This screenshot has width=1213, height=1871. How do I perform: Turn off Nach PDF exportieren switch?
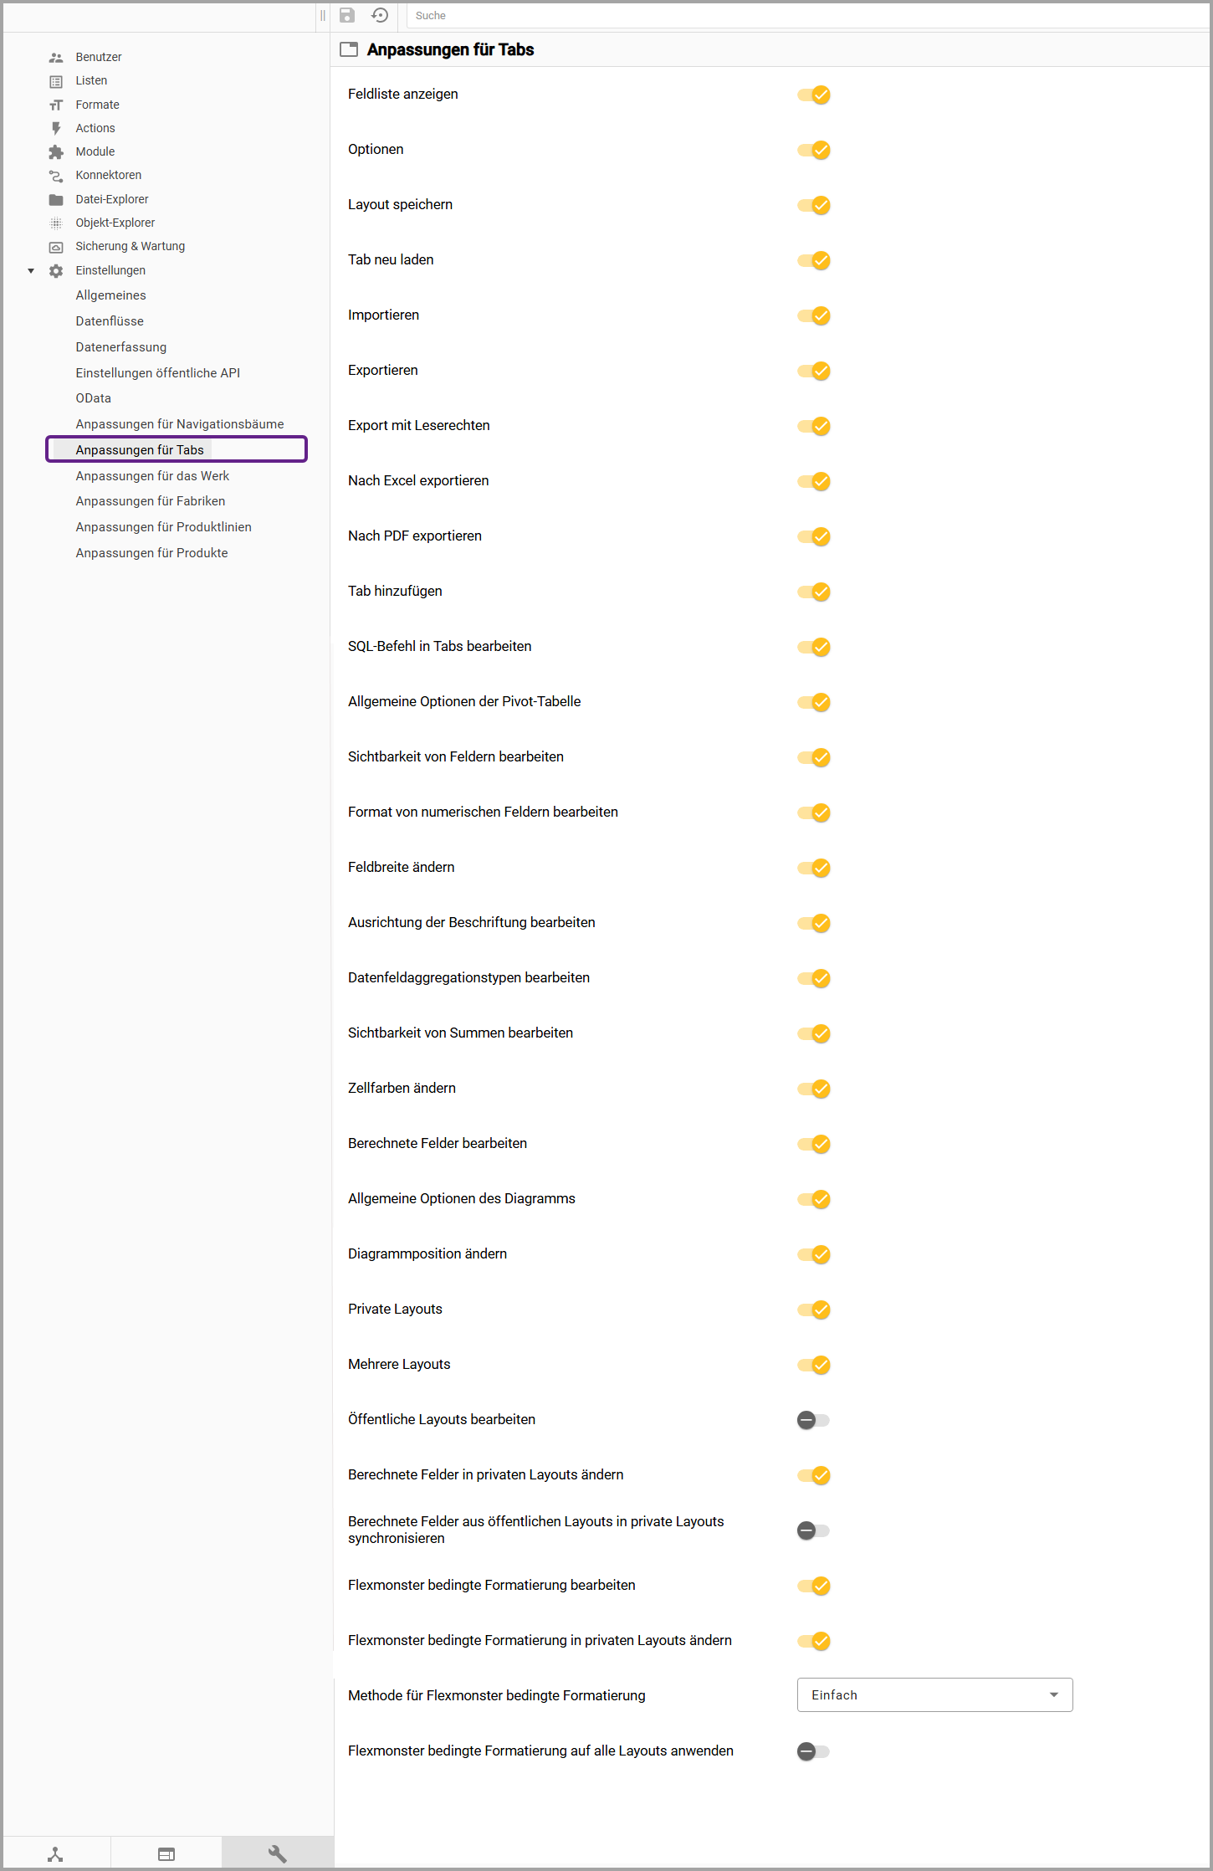click(x=813, y=536)
